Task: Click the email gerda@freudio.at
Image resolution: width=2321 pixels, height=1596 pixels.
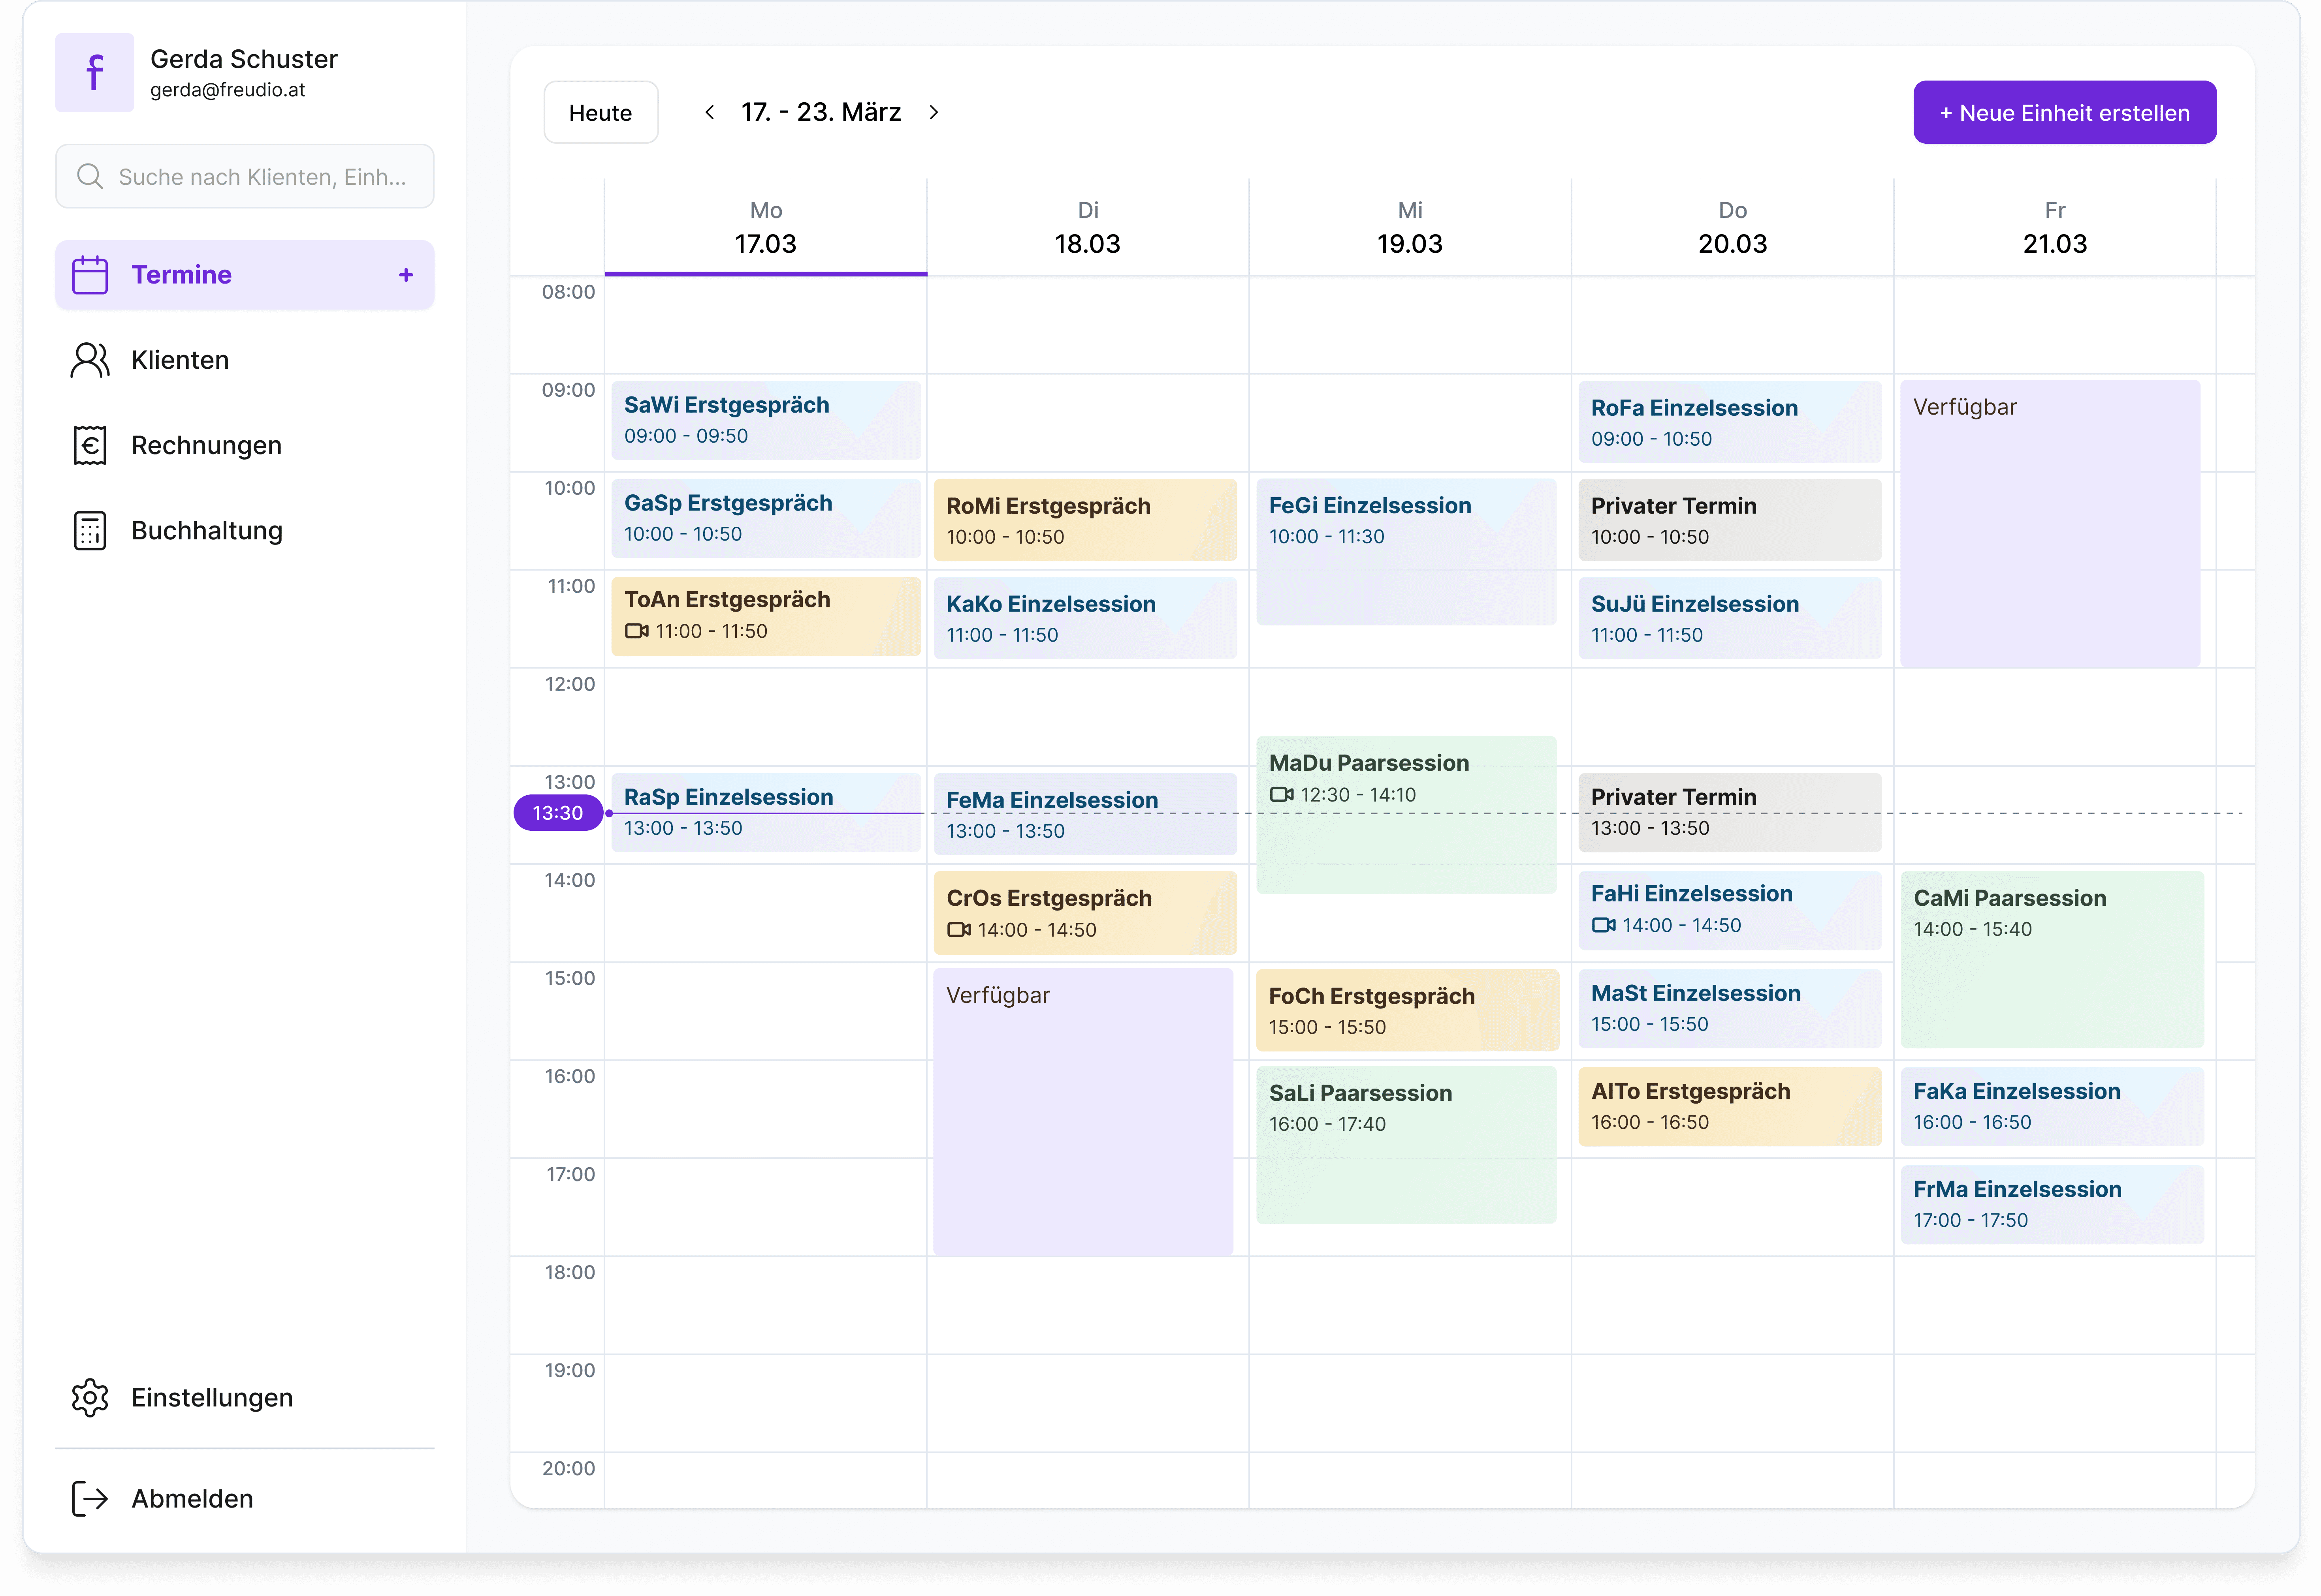Action: 228,90
